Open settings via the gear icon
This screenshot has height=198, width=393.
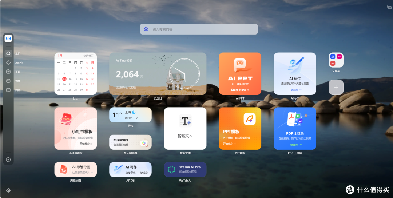click(x=8, y=190)
